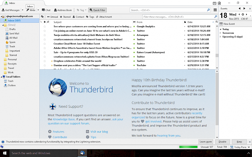
Task: Open the Receipts folder
Action: (x=12, y=64)
